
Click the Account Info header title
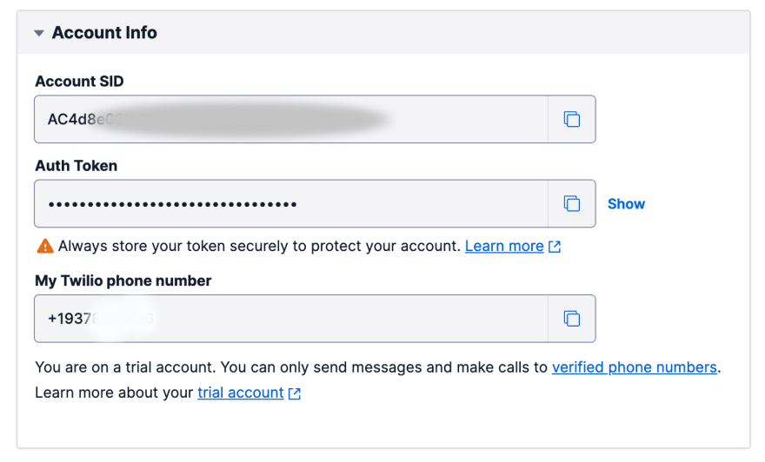pyautogui.click(x=104, y=33)
